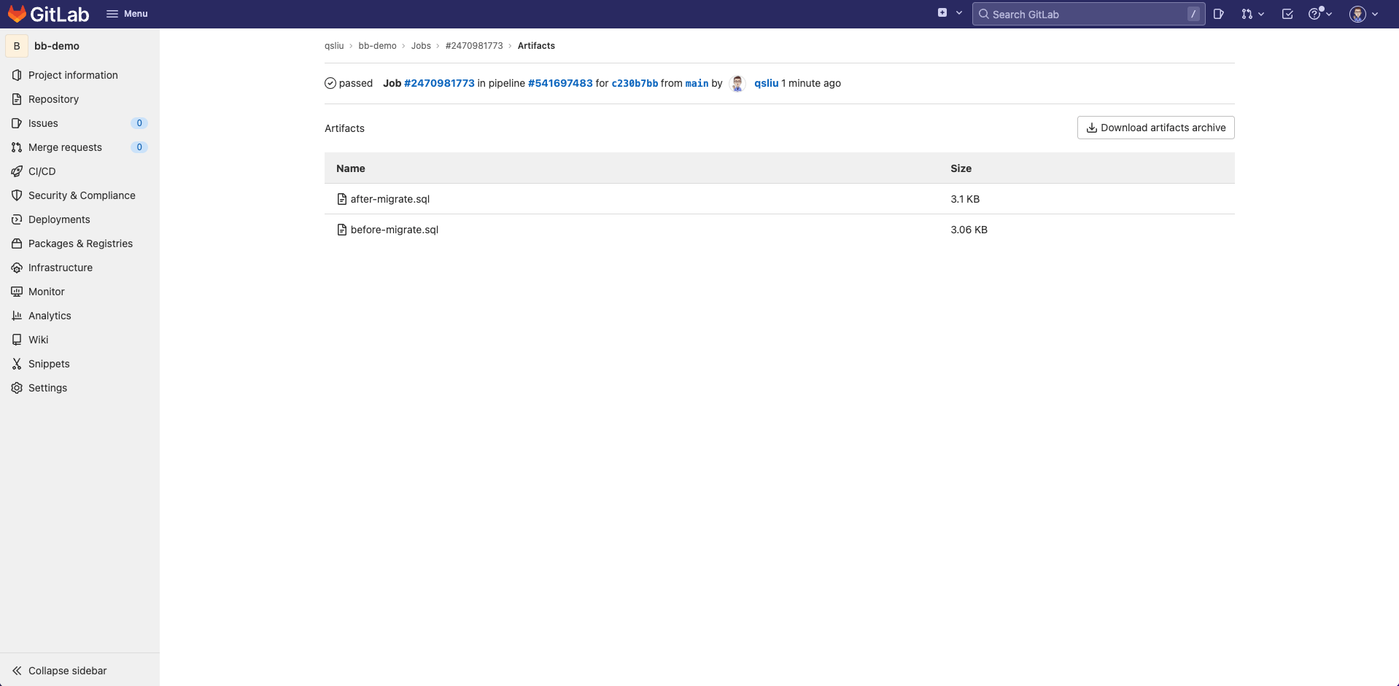Go to bb-demo in breadcrumb
Screen dimensions: 1399x686
point(377,46)
